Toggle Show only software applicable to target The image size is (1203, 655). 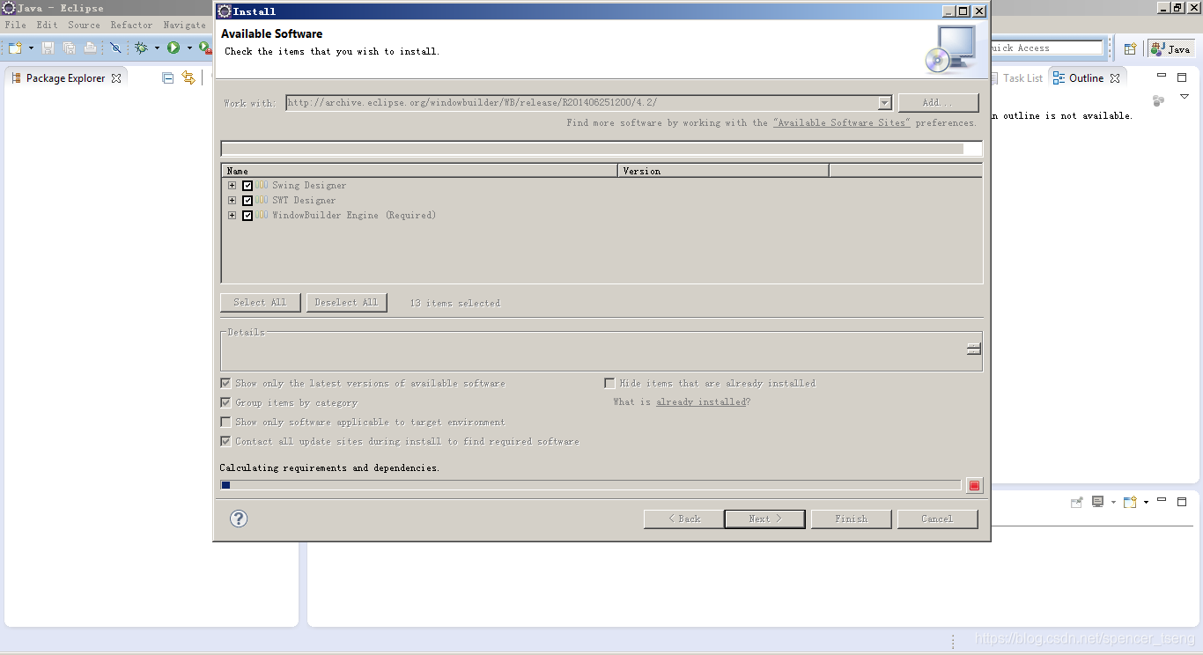click(226, 422)
